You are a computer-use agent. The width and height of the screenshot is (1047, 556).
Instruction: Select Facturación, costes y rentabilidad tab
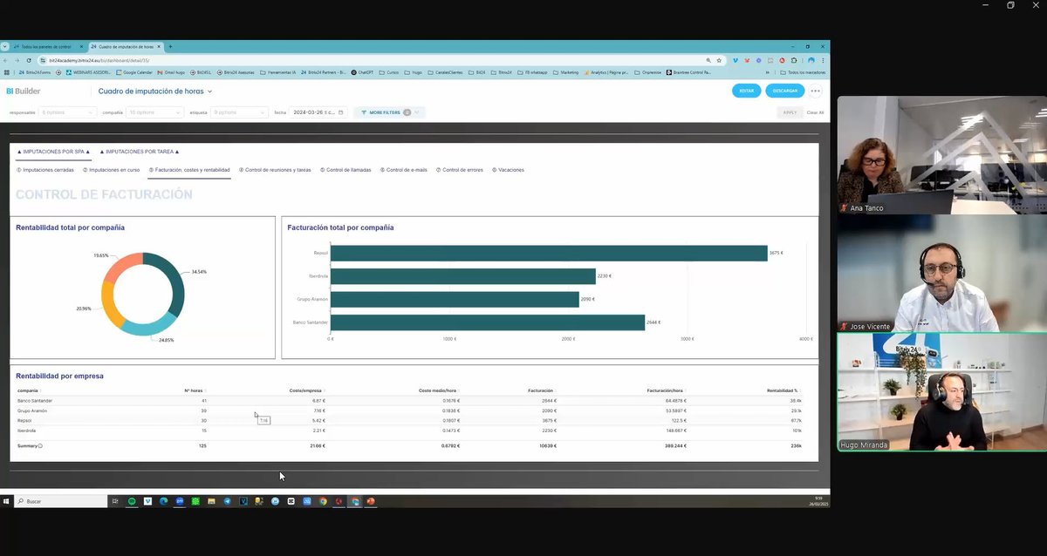coord(189,170)
